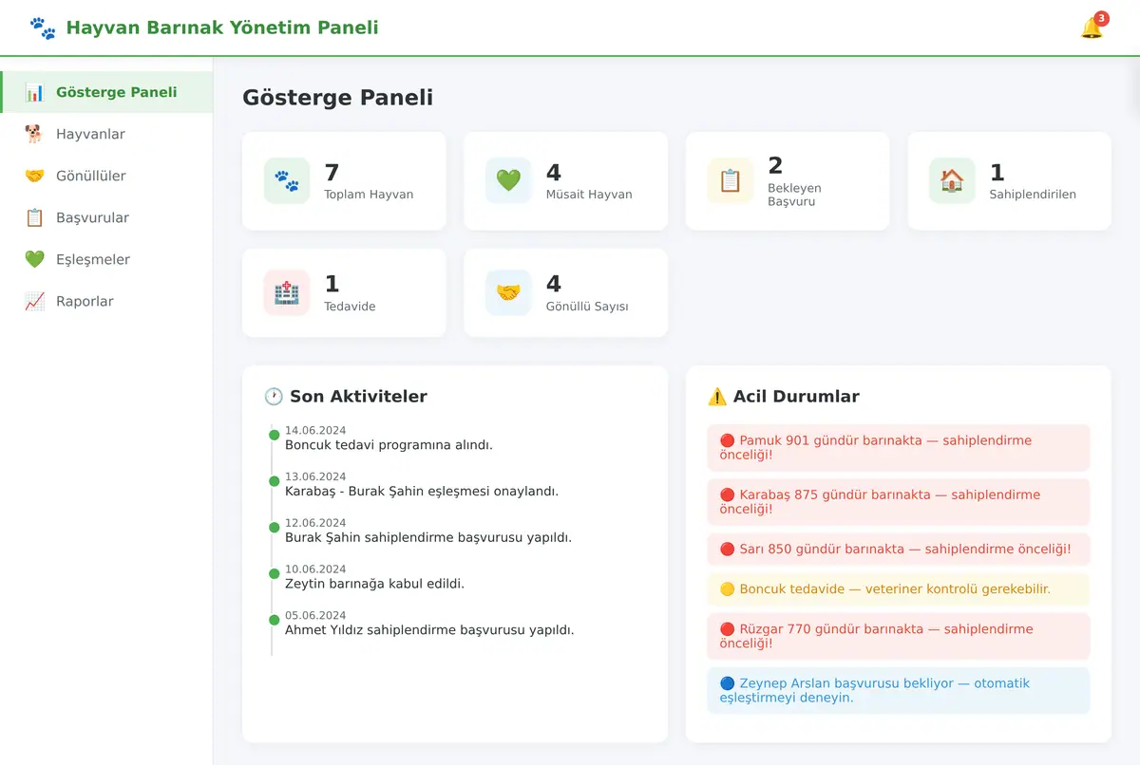Go to the Hayvanlar section
Screen dimensions: 1140x765
coord(106,134)
